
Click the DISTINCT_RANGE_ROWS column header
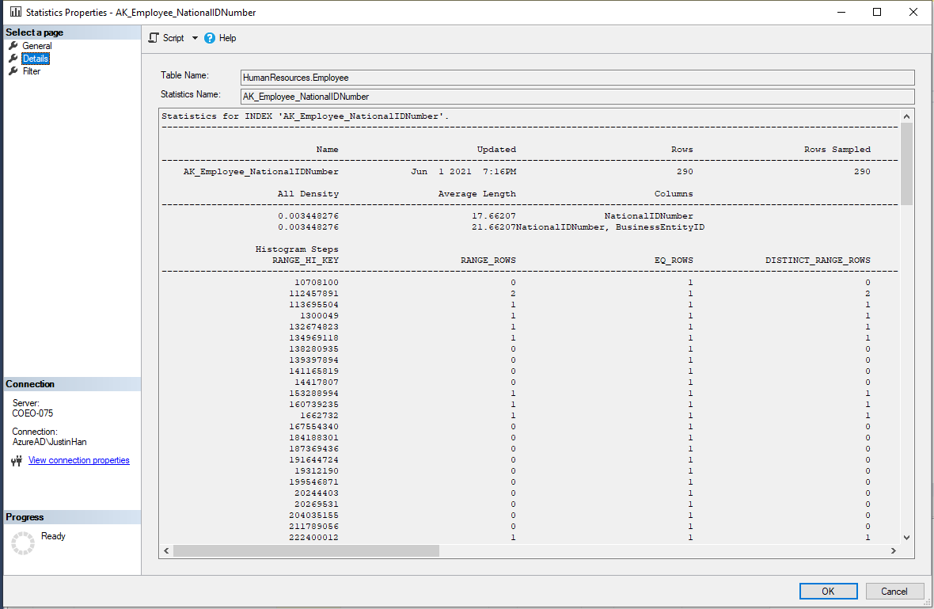tap(818, 261)
